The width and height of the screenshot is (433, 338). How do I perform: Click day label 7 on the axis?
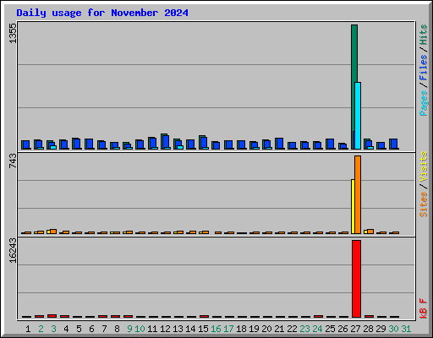tap(104, 329)
